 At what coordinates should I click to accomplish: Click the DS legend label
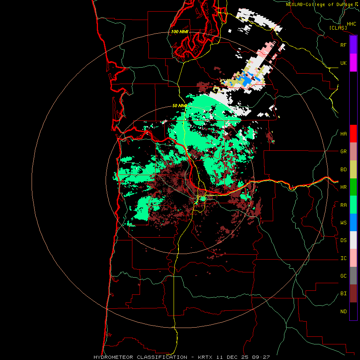tap(343, 240)
